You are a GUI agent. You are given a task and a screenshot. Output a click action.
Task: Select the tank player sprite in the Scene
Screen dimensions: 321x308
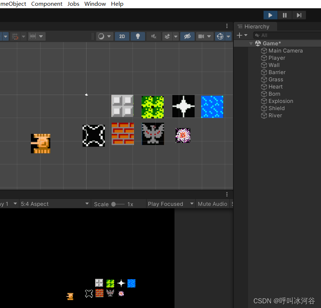(41, 144)
